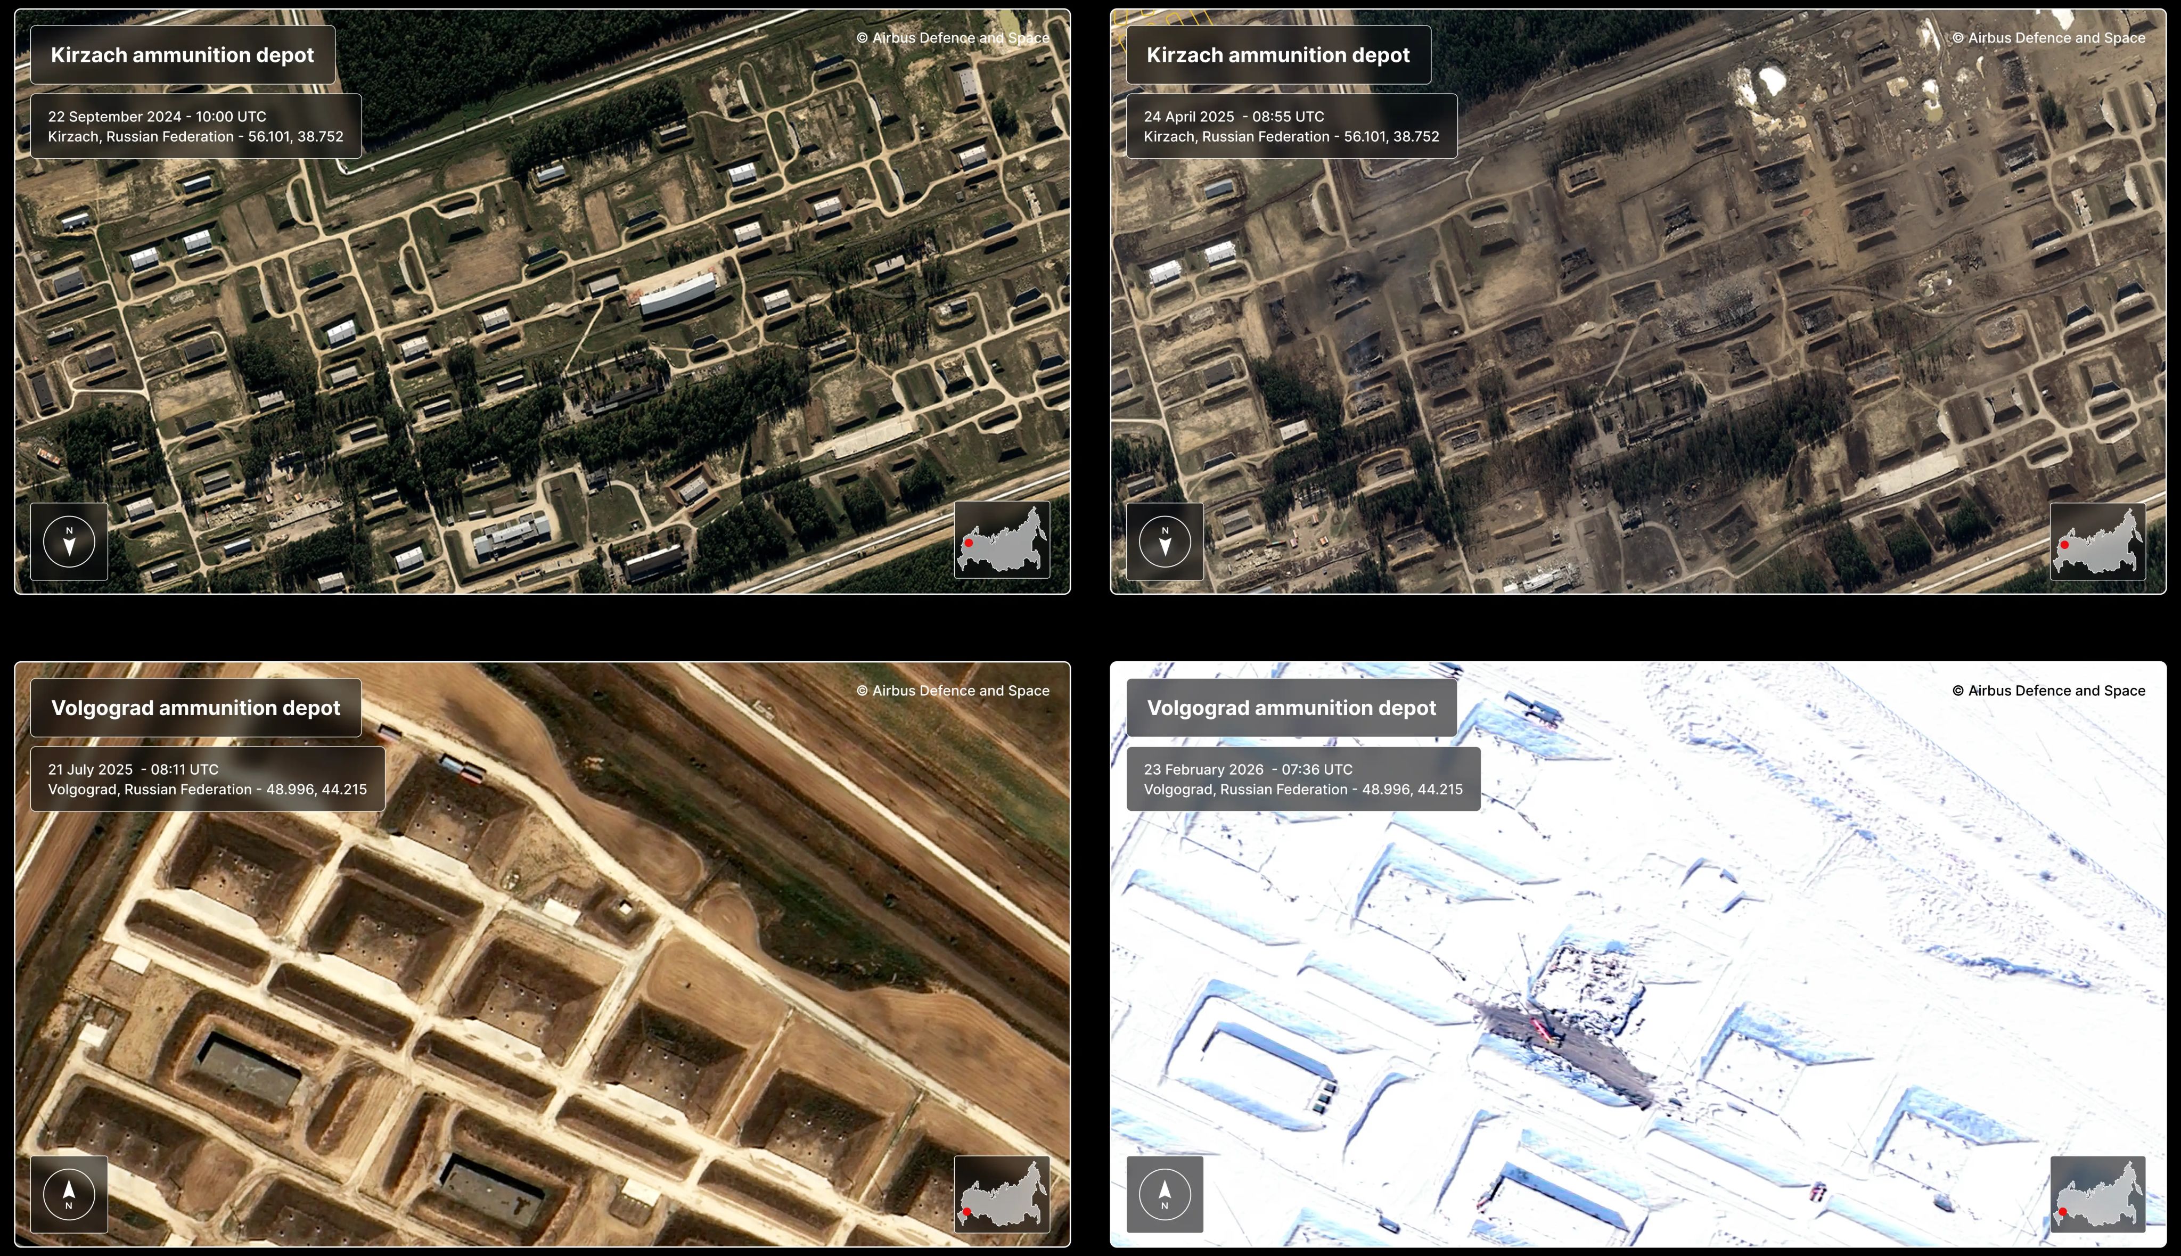Image resolution: width=2181 pixels, height=1256 pixels.
Task: Click Russia locator map on Kirzach 2024 panel
Action: (1002, 540)
